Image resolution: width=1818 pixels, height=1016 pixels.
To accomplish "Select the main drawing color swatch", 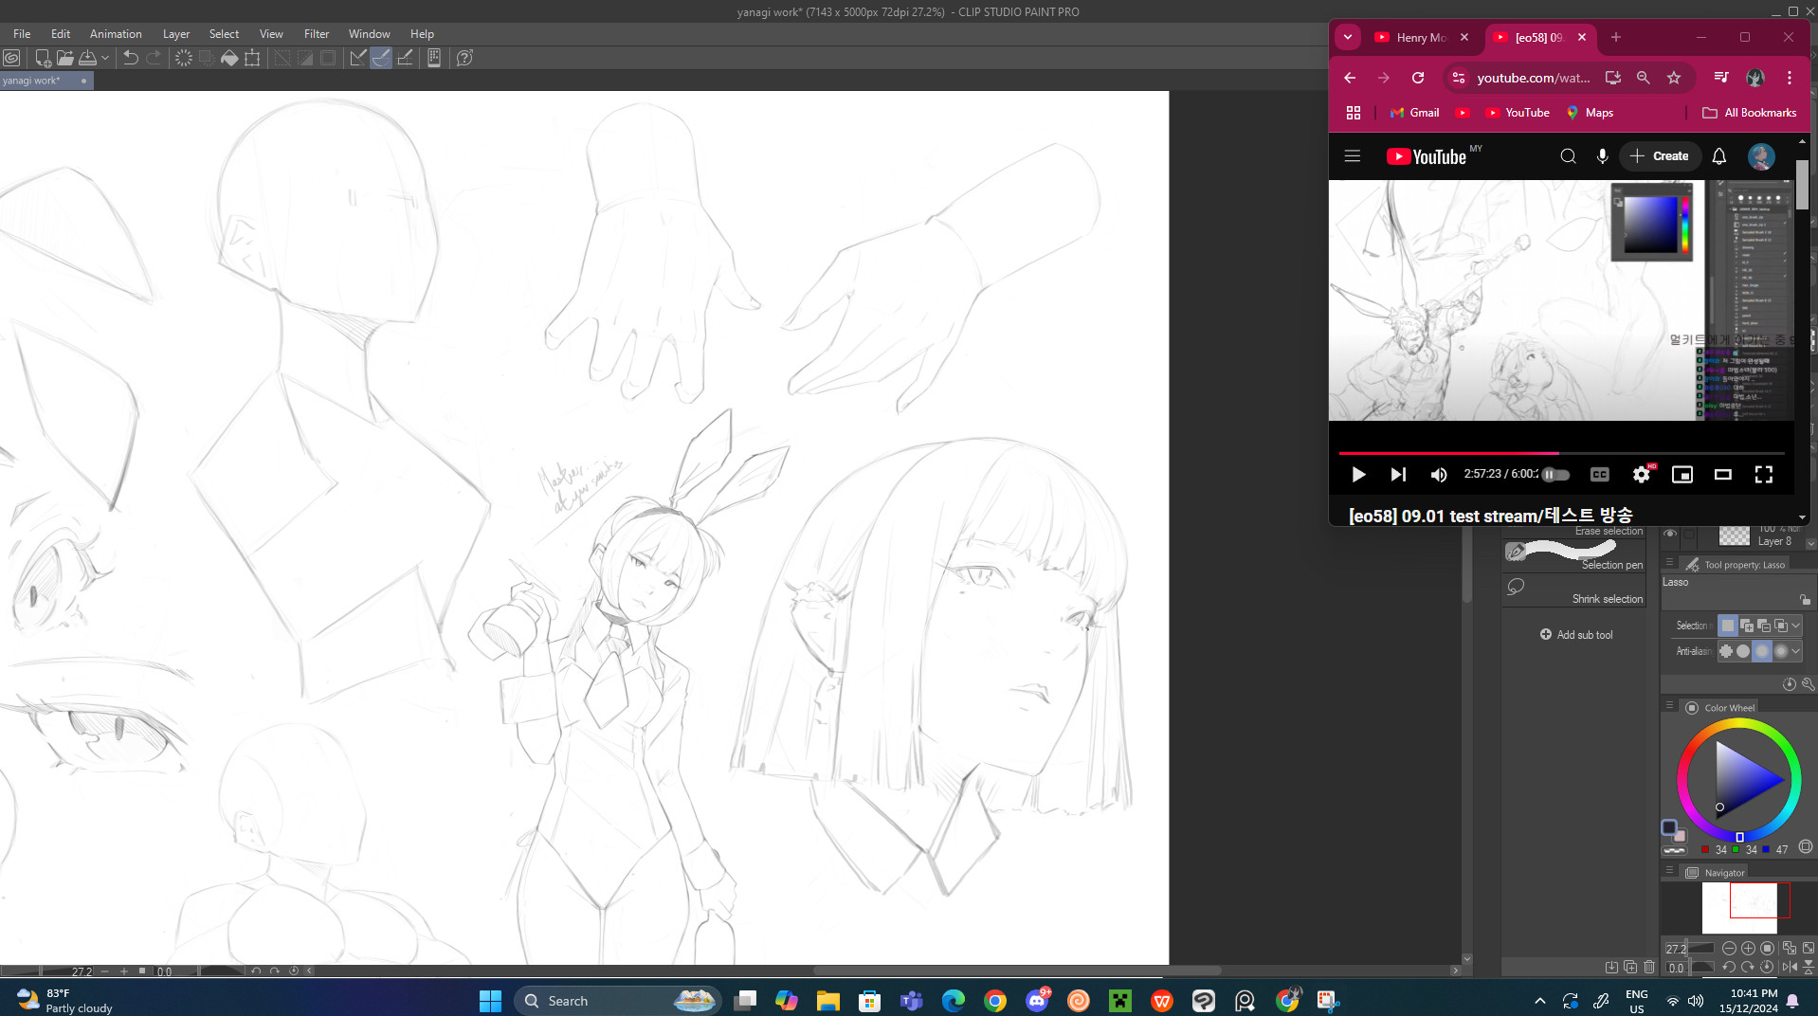I will (1669, 827).
